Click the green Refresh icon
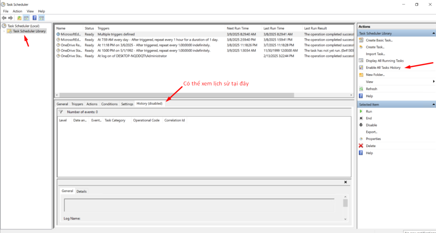The height and width of the screenshot is (233, 436). tap(361, 89)
